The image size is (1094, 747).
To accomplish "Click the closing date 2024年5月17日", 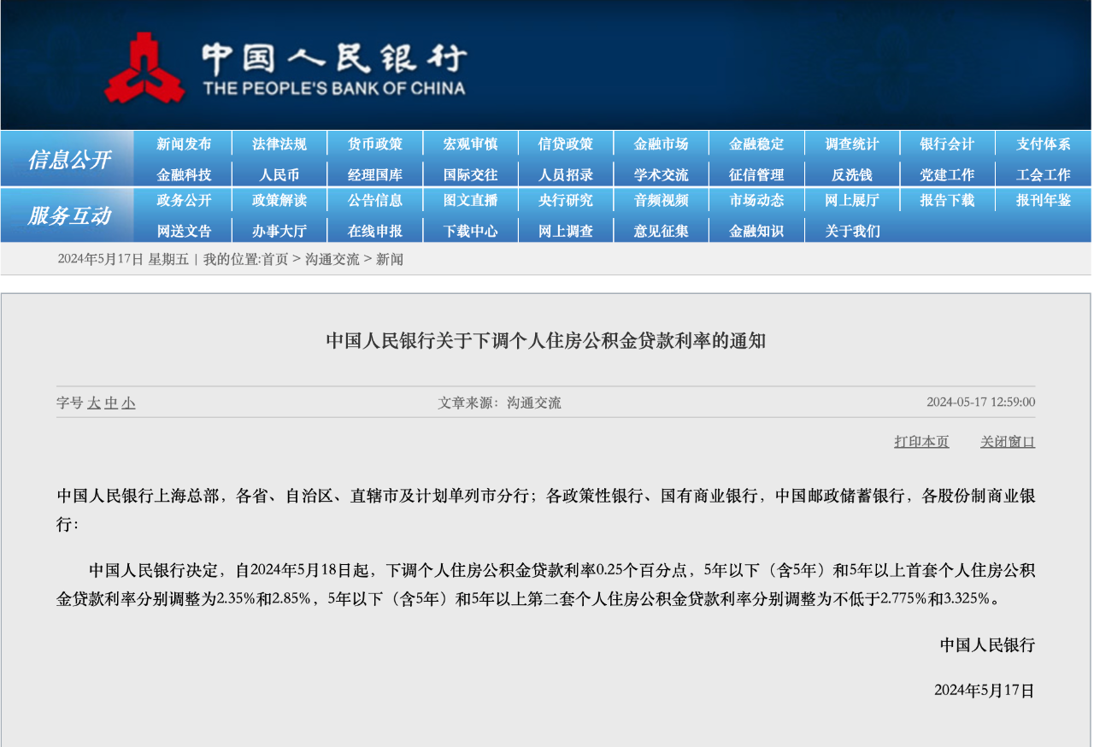I will (x=984, y=691).
